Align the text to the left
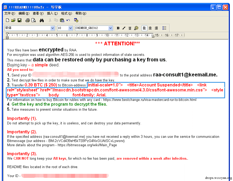Image resolution: width=233 pixels, height=181 pixels. [144, 28]
